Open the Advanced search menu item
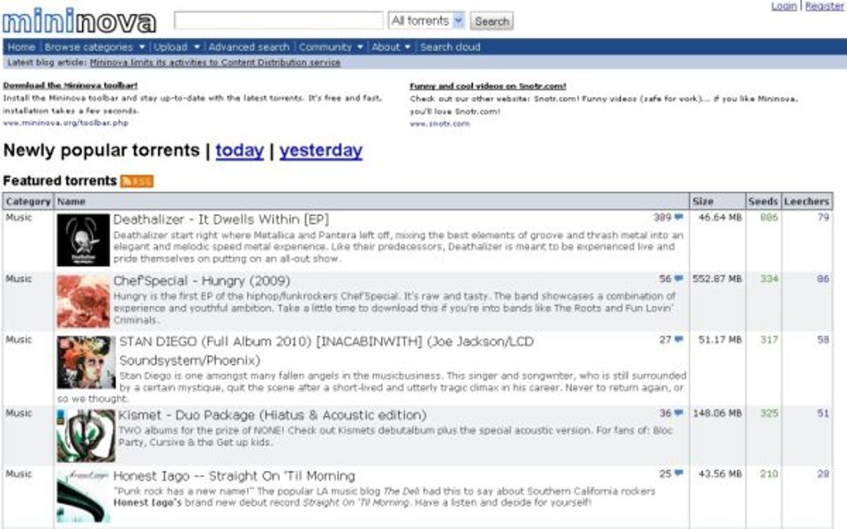Screen dimensions: 847x529 tap(249, 47)
